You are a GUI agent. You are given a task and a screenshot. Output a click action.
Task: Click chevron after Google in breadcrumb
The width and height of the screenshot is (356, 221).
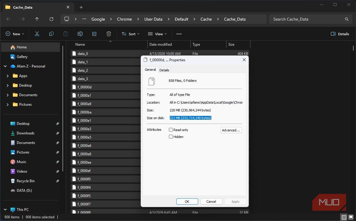click(x=111, y=19)
